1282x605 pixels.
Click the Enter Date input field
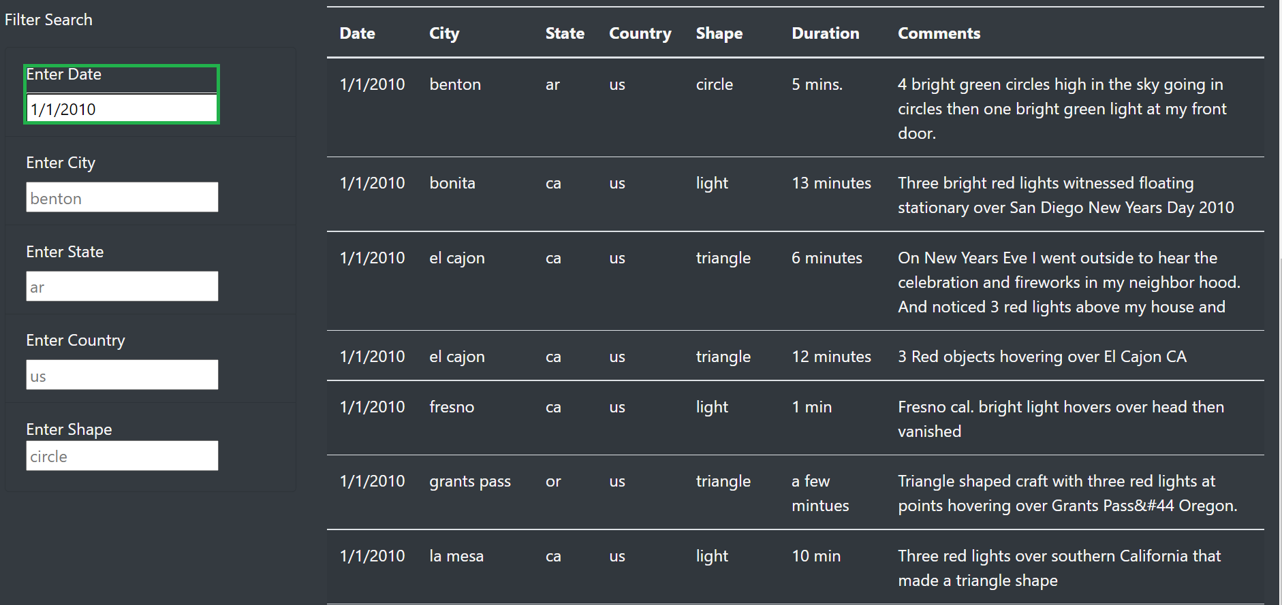(121, 108)
